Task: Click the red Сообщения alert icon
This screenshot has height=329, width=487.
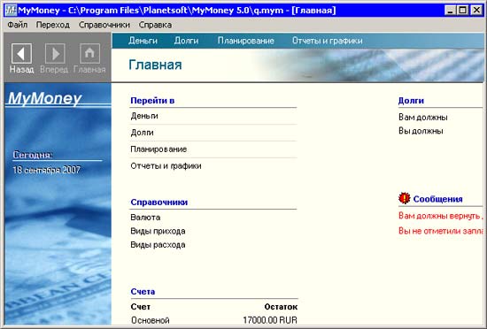Action: pyautogui.click(x=404, y=198)
